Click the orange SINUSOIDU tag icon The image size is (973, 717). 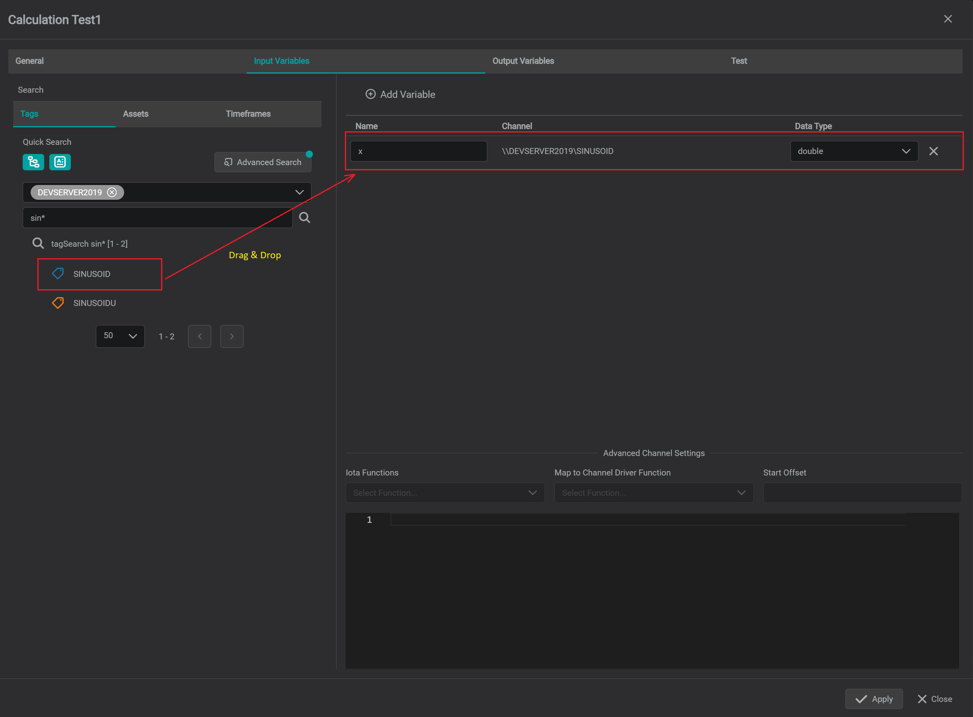coord(58,303)
